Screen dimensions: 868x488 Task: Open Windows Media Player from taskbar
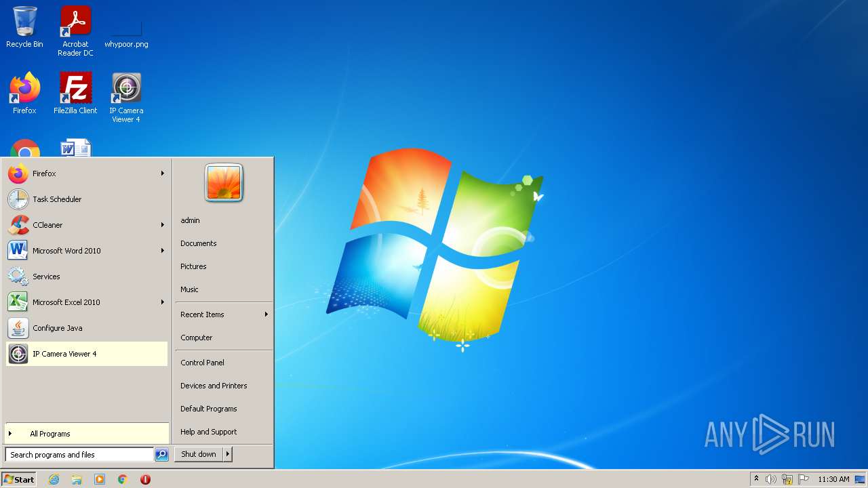click(100, 479)
